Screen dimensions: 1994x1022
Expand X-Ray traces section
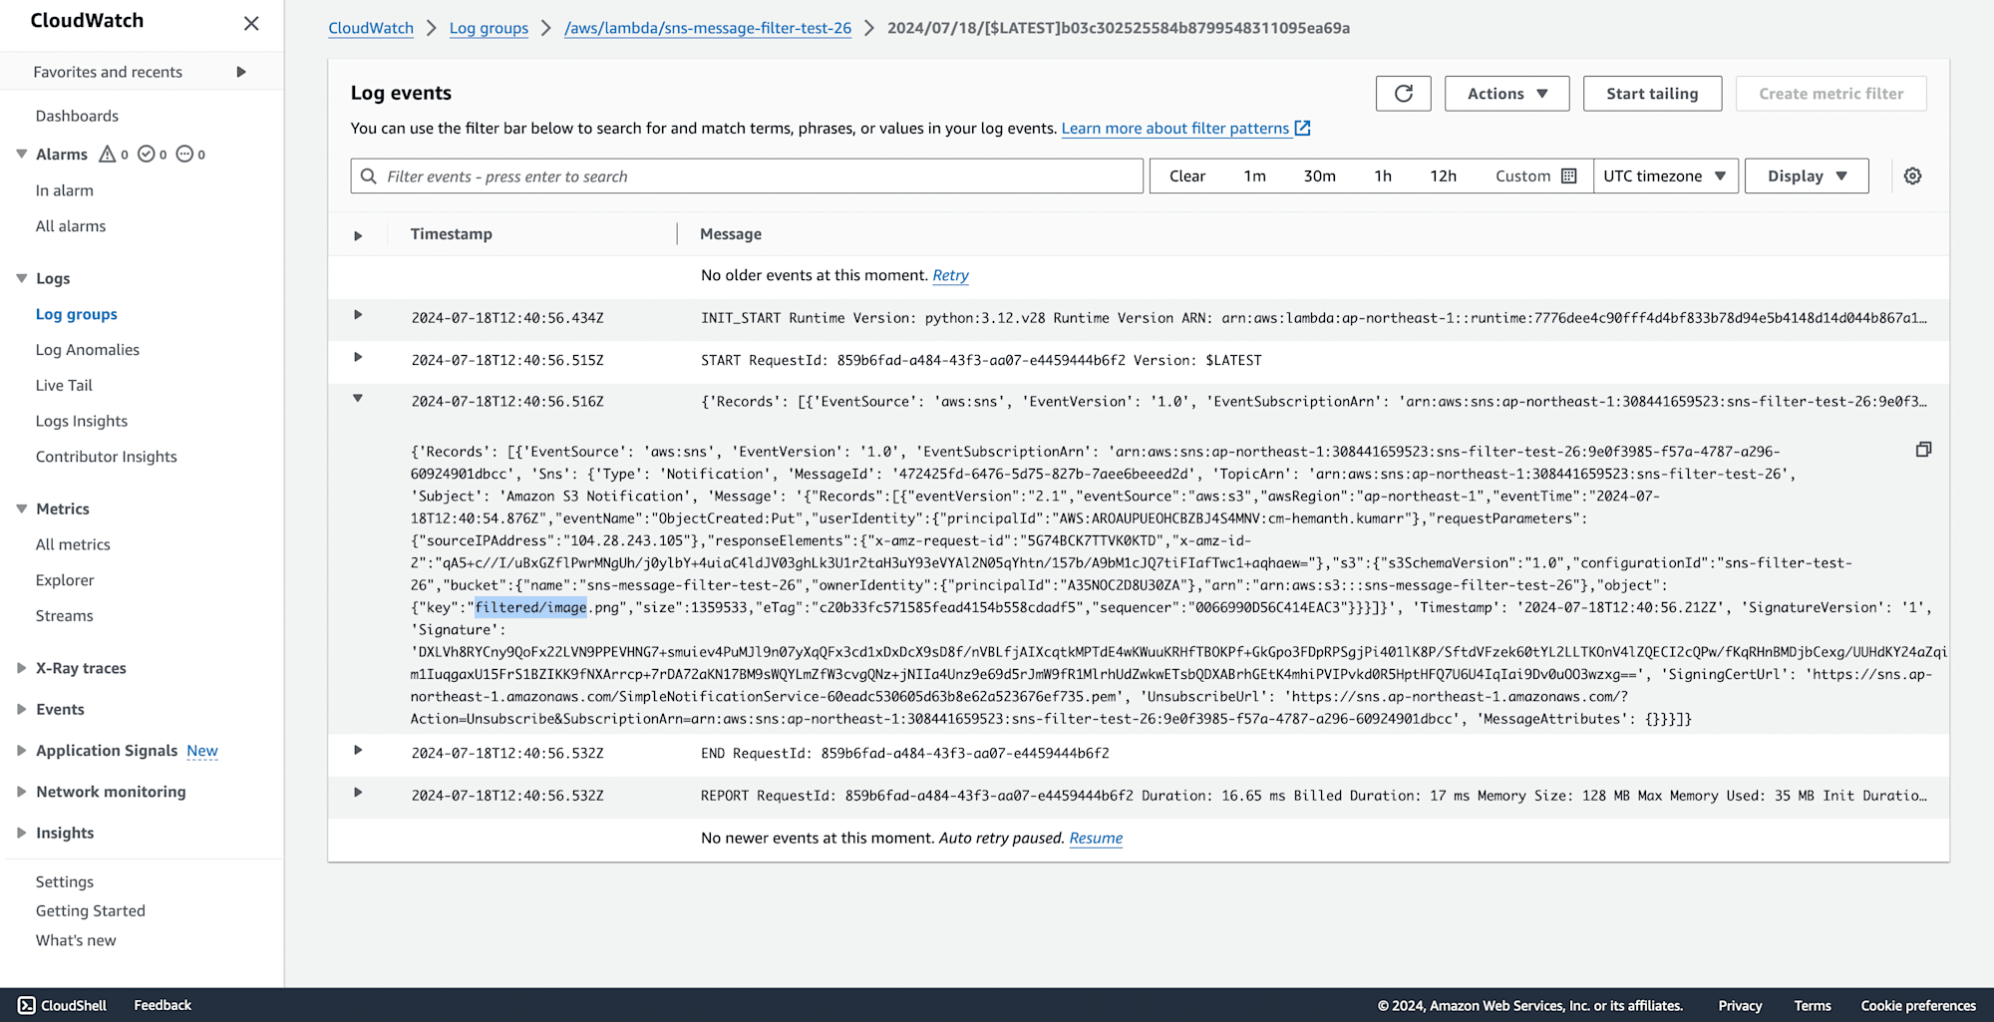pyautogui.click(x=21, y=668)
